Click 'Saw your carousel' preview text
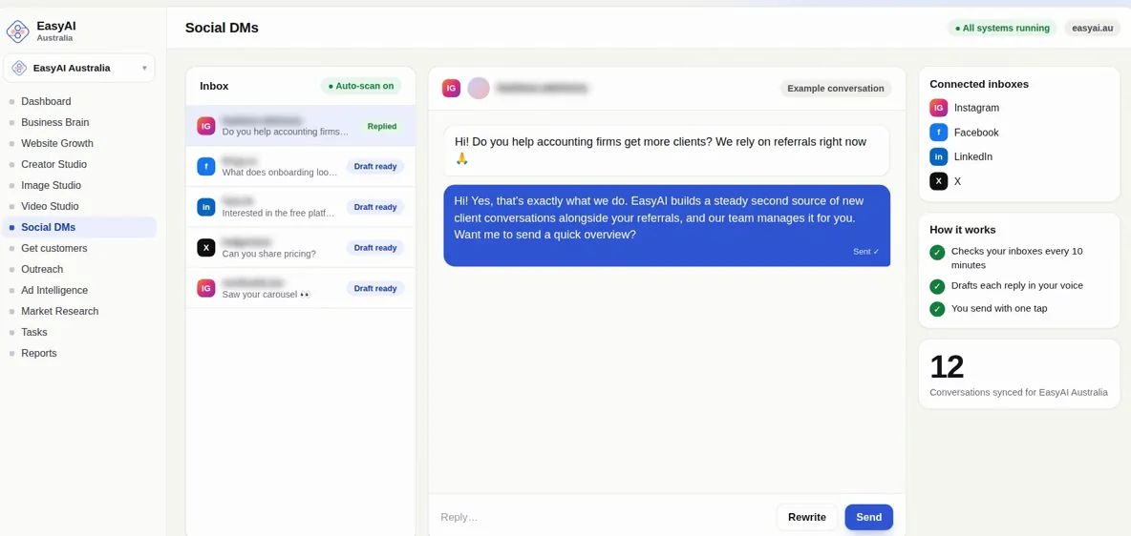Viewport: 1131px width, 536px height. point(267,294)
